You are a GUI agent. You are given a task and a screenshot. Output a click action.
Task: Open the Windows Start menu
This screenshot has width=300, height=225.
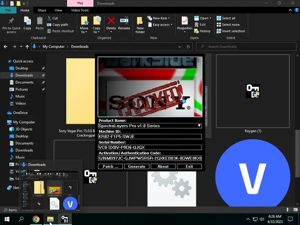coord(7,219)
